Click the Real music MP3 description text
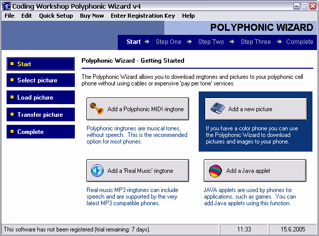 pos(132,197)
